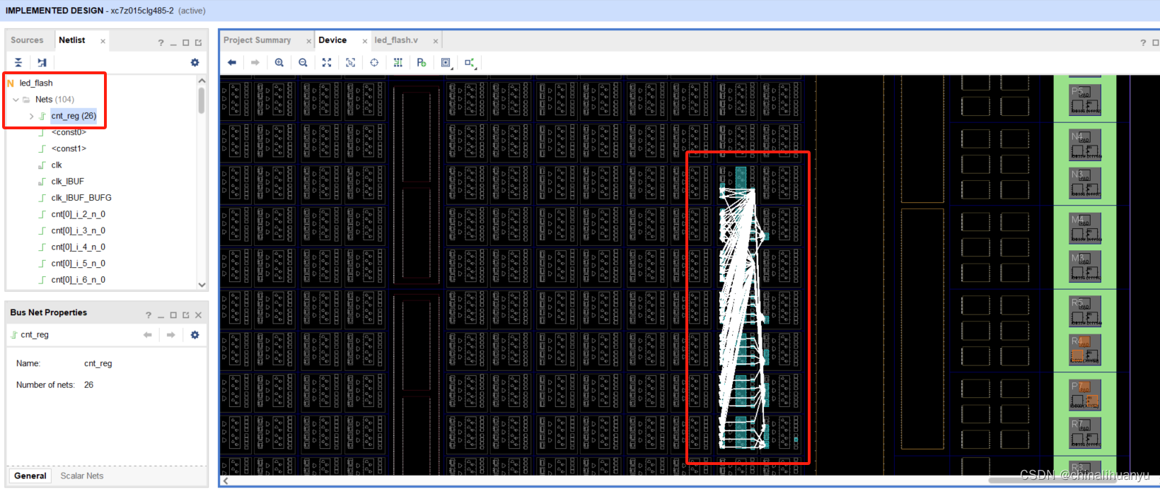Go to previous object in Bus Net Properties

pos(147,335)
